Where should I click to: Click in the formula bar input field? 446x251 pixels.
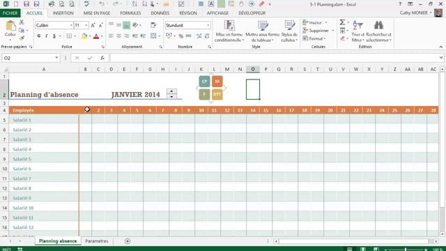click(274, 58)
